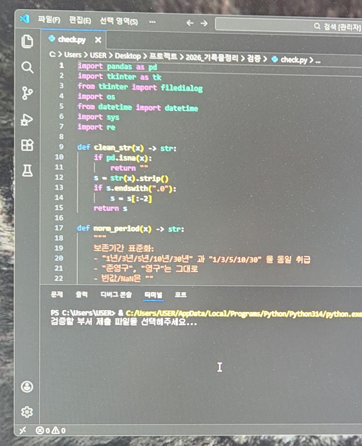Switch to the 문제 panel tab
Screen dimensions: 362x446
pos(57,294)
